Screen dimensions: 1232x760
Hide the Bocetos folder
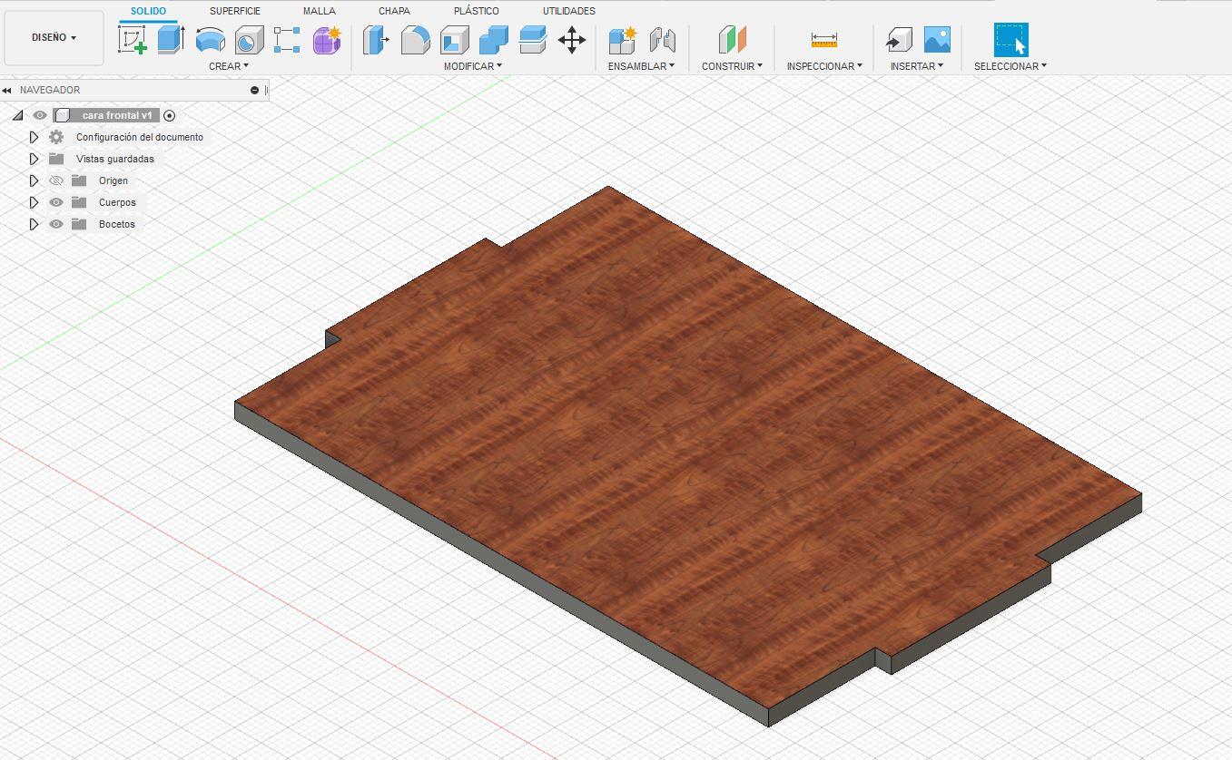point(56,224)
